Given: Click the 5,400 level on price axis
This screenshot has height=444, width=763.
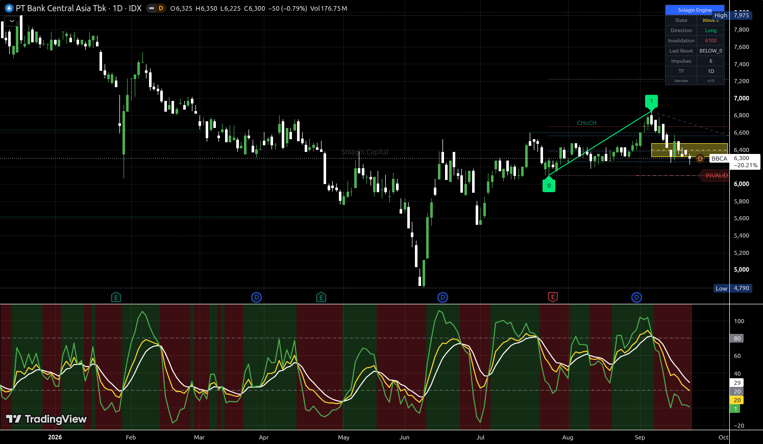Looking at the screenshot, I should click(741, 236).
